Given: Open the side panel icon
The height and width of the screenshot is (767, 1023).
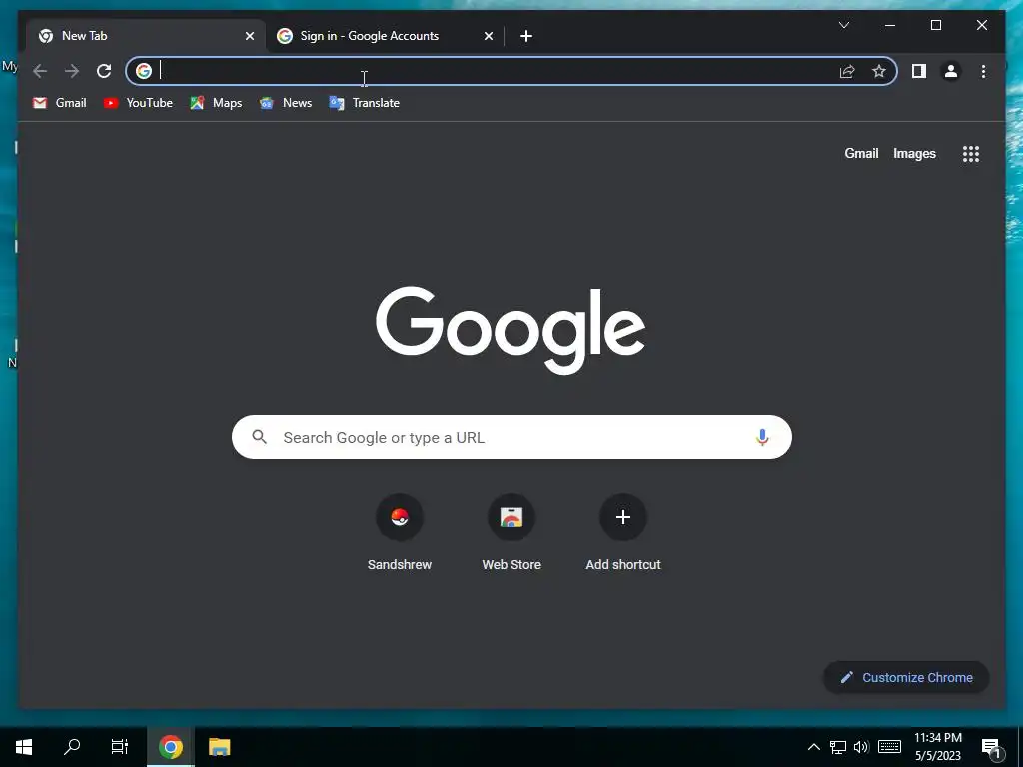Looking at the screenshot, I should pyautogui.click(x=919, y=71).
